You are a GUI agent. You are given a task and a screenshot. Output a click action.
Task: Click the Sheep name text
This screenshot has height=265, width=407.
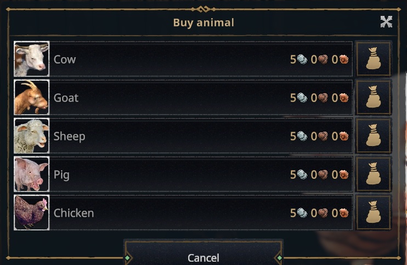69,136
